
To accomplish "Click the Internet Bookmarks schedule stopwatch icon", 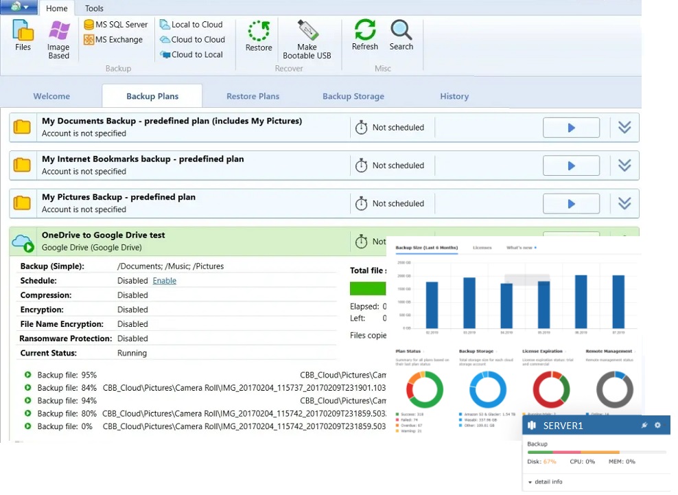I will tap(361, 165).
